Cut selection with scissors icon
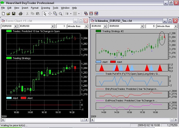 tap(27, 14)
